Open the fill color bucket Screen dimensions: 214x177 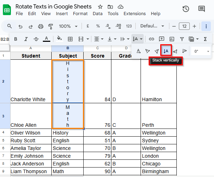coord(59,39)
